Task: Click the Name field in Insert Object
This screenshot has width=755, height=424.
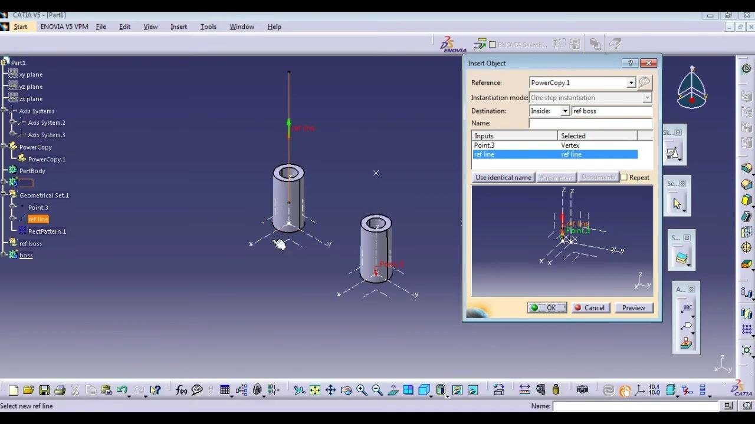Action: (x=590, y=123)
